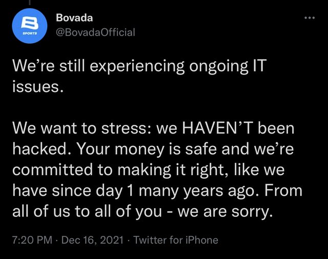
Task: Click the SPORTS label inside the avatar
Action: pos(30,33)
